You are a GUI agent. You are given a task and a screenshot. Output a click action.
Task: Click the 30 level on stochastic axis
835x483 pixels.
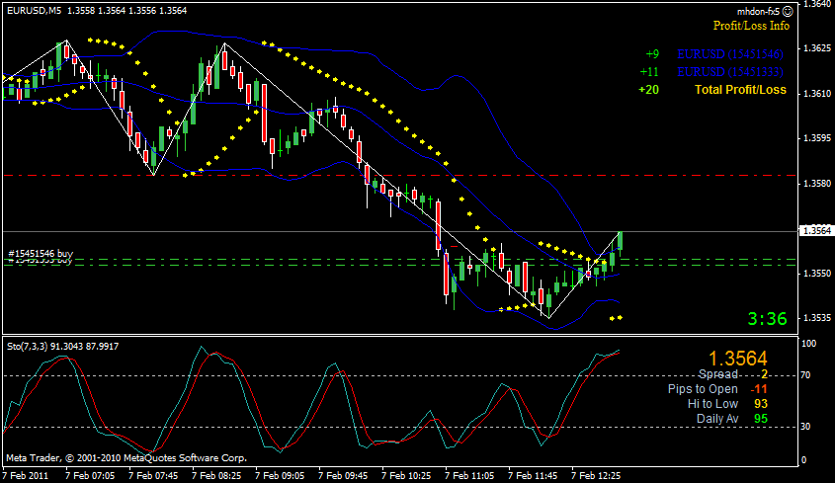(x=806, y=427)
